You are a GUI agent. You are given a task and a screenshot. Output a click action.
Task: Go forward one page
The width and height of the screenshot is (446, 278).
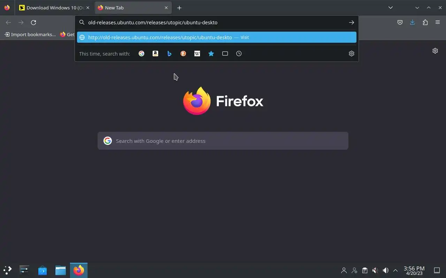21,22
